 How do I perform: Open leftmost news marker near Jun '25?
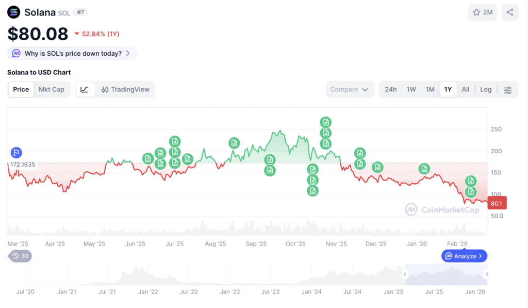[148, 158]
